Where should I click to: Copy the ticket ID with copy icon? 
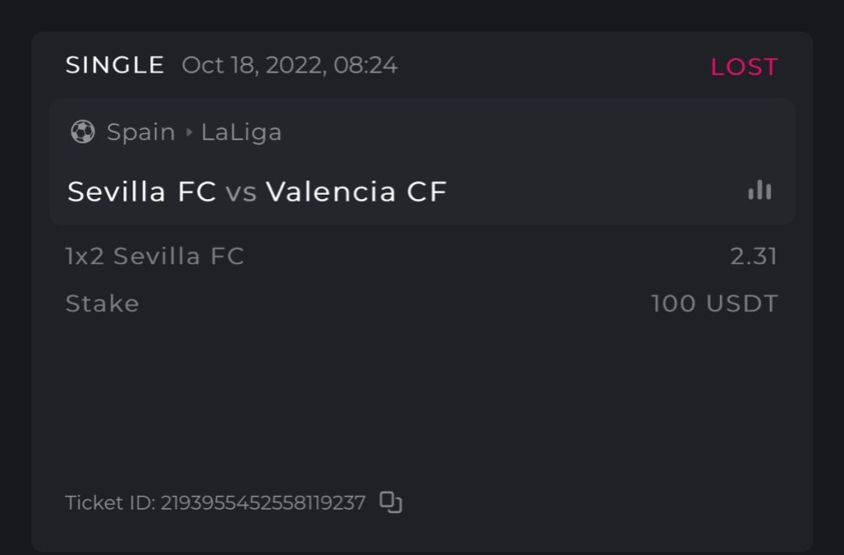coord(391,503)
